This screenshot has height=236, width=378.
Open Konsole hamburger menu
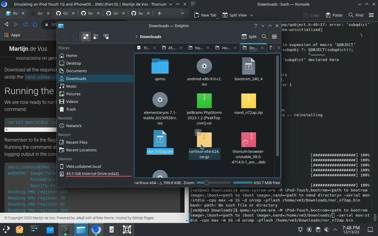[x=371, y=15]
